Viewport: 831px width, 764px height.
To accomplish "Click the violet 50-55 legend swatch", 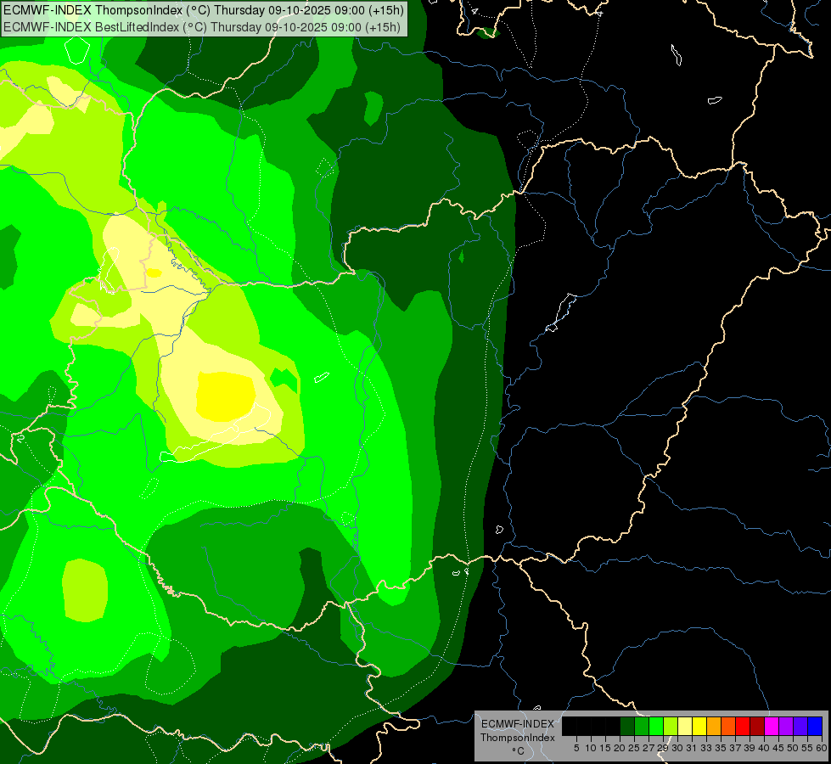I will coord(800,726).
